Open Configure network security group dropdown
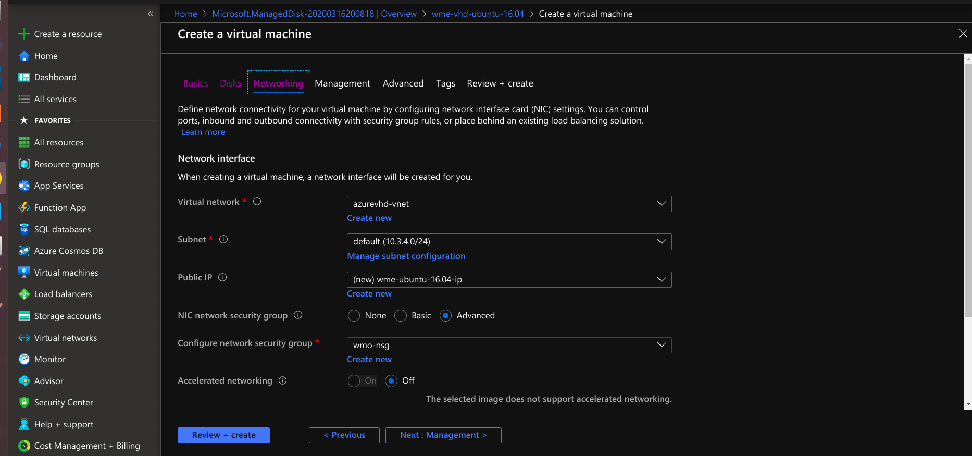Viewport: 972px width, 456px height. click(x=509, y=345)
